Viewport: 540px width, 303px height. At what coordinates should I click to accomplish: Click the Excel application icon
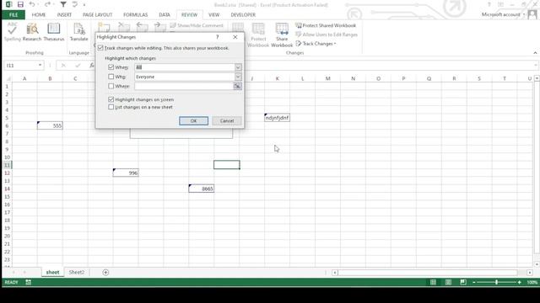pos(8,4)
